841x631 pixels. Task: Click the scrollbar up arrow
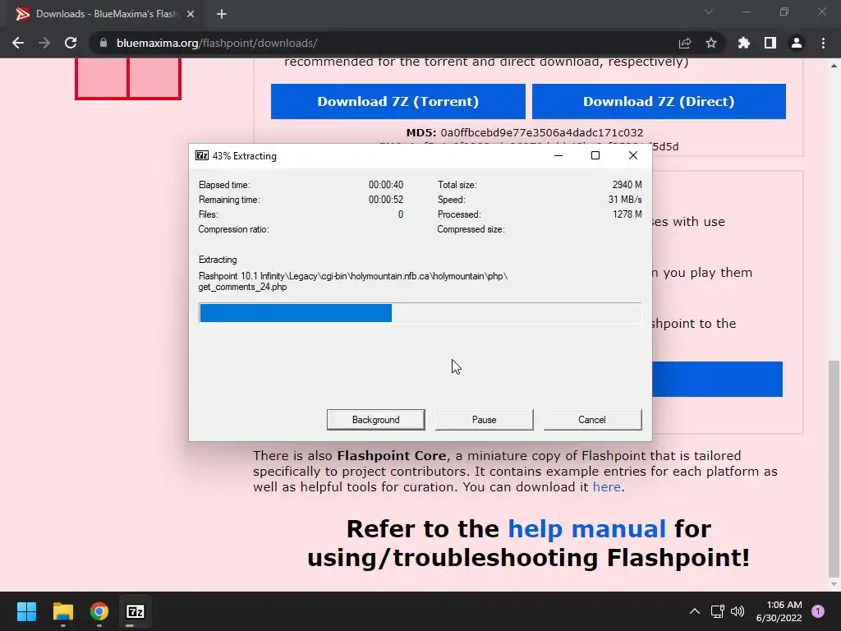coord(834,66)
